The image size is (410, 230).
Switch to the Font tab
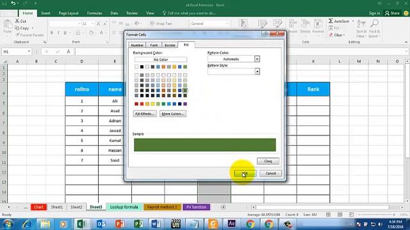(x=154, y=45)
